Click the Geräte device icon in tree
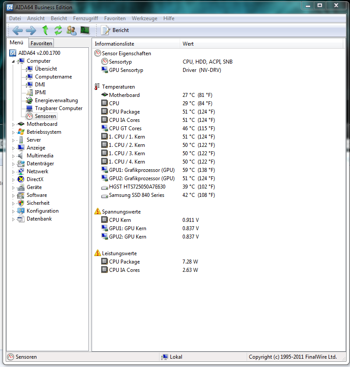 21,187
